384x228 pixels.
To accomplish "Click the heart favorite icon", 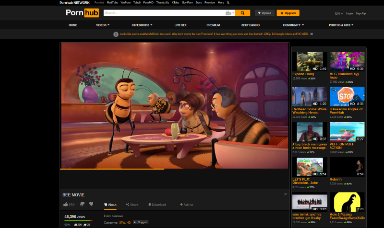I will (x=91, y=205).
